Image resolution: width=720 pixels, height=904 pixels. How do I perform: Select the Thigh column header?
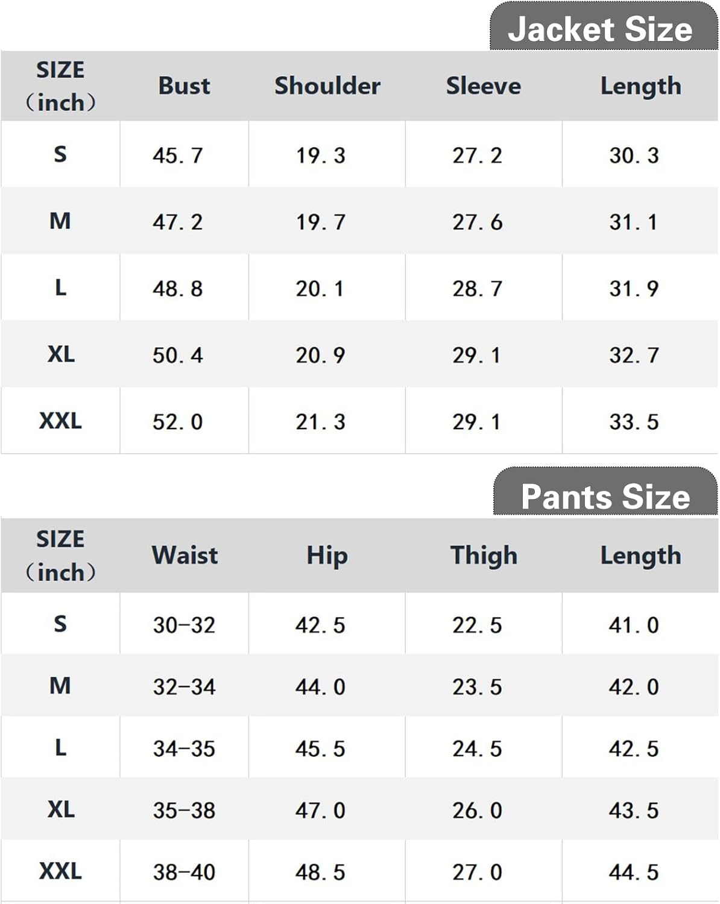pyautogui.click(x=484, y=555)
